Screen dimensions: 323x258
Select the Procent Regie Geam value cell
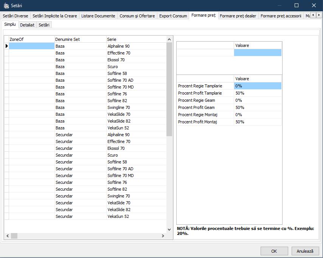click(258, 100)
